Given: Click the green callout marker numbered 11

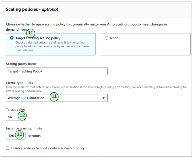Looking at the screenshot, I should click(x=54, y=97).
